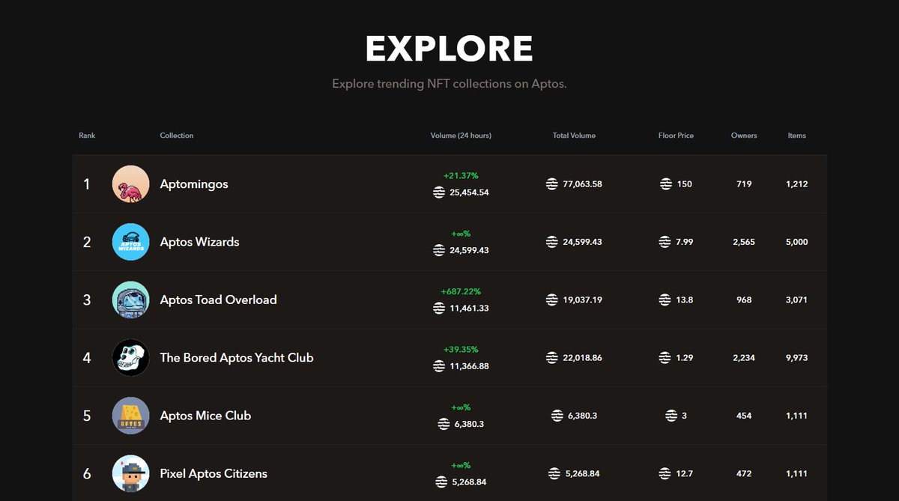Screen dimensions: 899x501
Task: Select the +39.35% volume change
Action: coord(461,349)
